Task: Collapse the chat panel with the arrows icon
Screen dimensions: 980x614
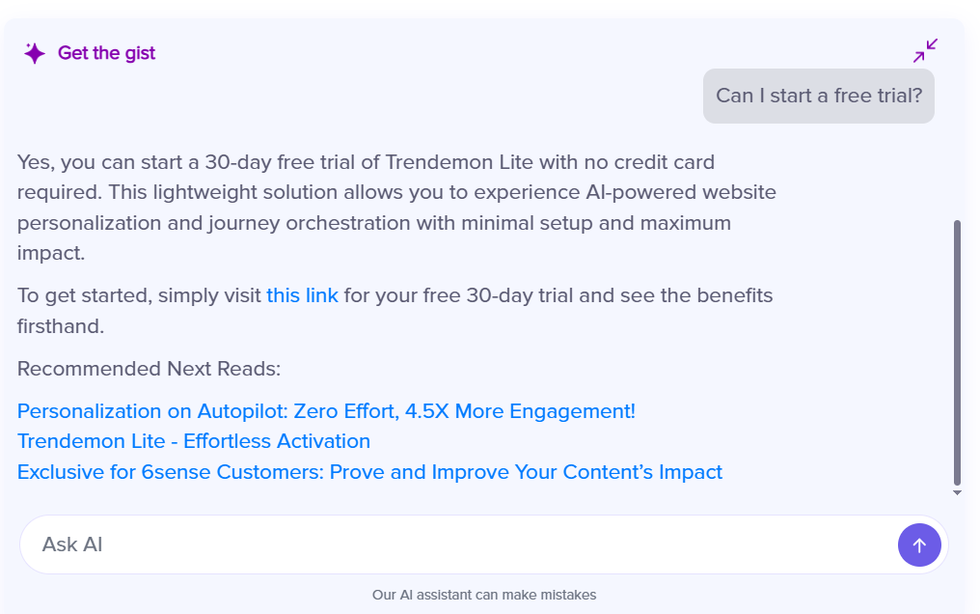Action: (925, 51)
